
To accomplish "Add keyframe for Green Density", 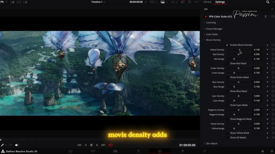I will [x=267, y=68].
